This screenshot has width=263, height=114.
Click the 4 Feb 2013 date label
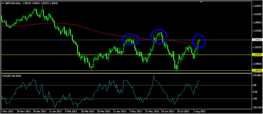[71, 111]
